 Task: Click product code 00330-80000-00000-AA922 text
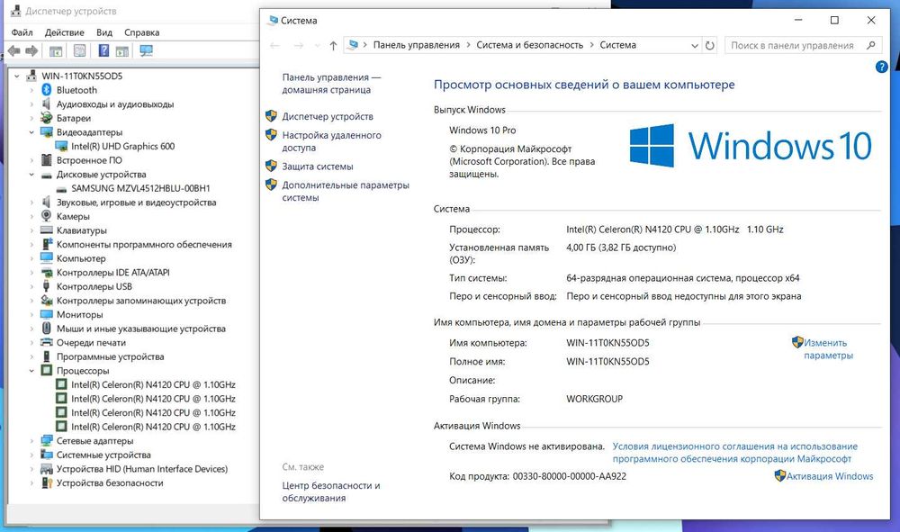(x=570, y=476)
